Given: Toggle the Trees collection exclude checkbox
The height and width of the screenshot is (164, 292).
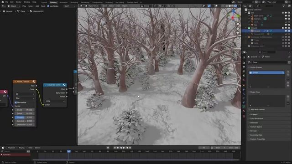Looking at the screenshot, I should pos(283,40).
